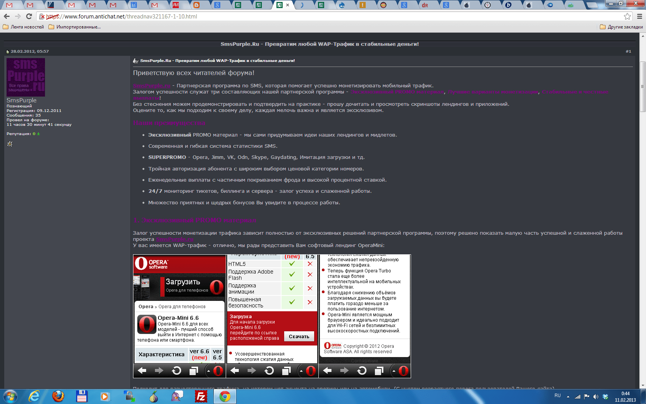Screen dimensions: 646x404
Task: Switch to the yellow exclamation mark tab
Action: pyautogui.click(x=363, y=5)
